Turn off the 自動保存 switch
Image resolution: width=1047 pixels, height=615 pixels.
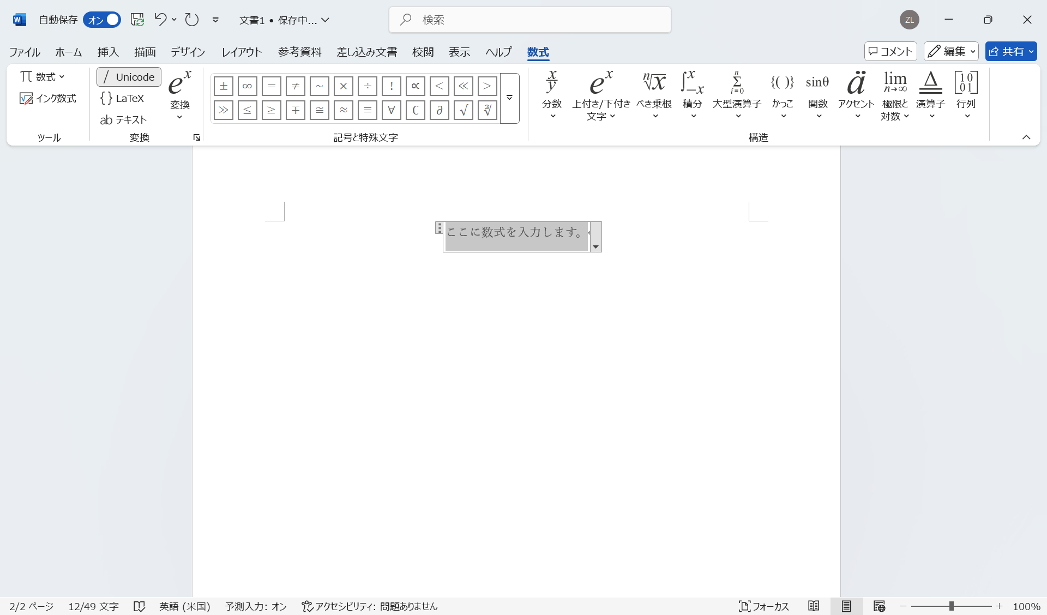(x=101, y=20)
